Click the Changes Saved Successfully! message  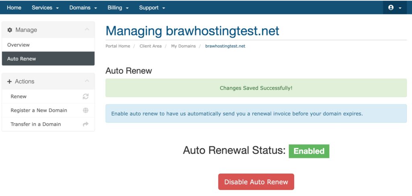pyautogui.click(x=256, y=88)
